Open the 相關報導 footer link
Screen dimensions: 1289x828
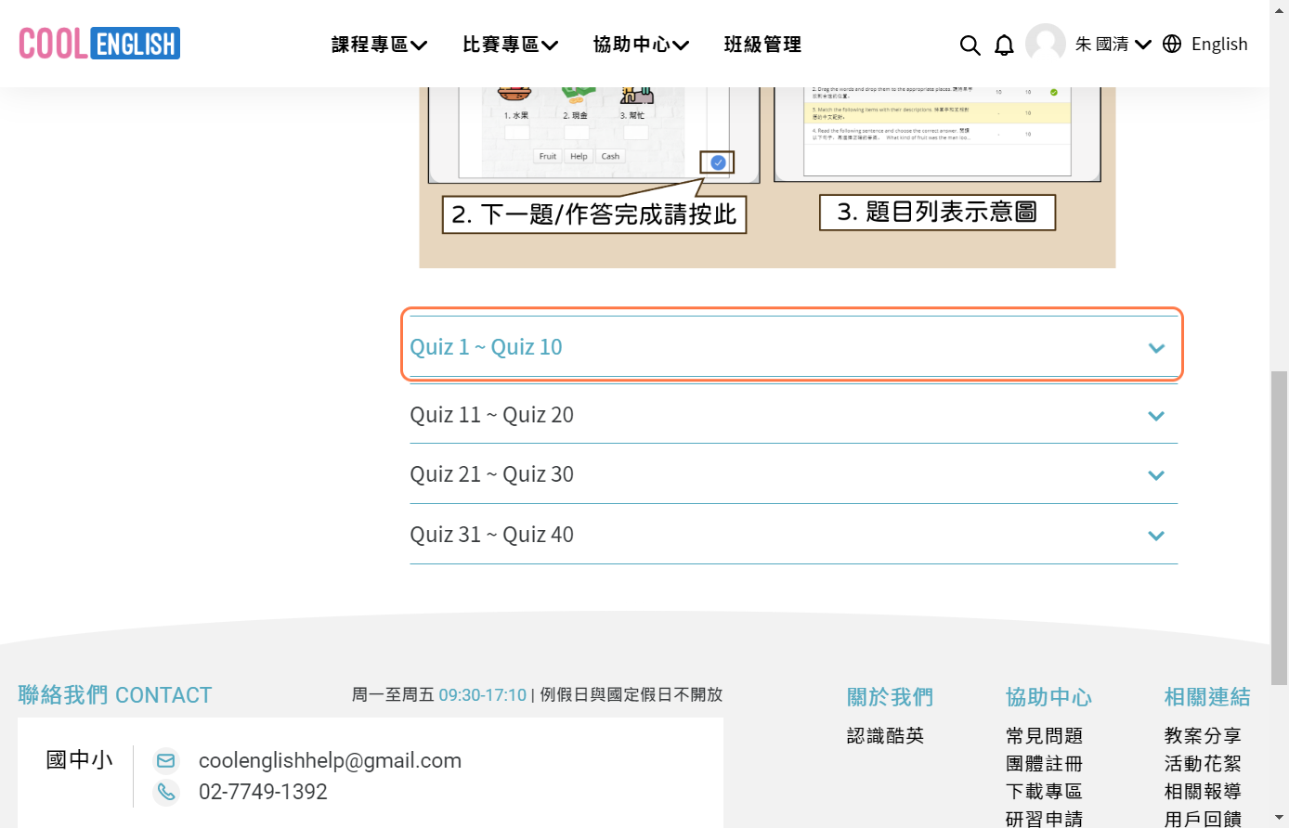click(x=1203, y=792)
